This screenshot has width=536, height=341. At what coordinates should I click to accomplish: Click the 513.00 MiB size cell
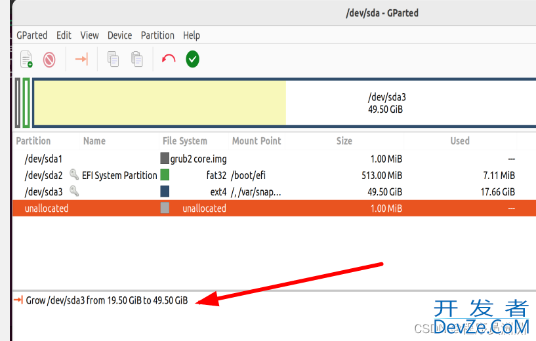[382, 175]
